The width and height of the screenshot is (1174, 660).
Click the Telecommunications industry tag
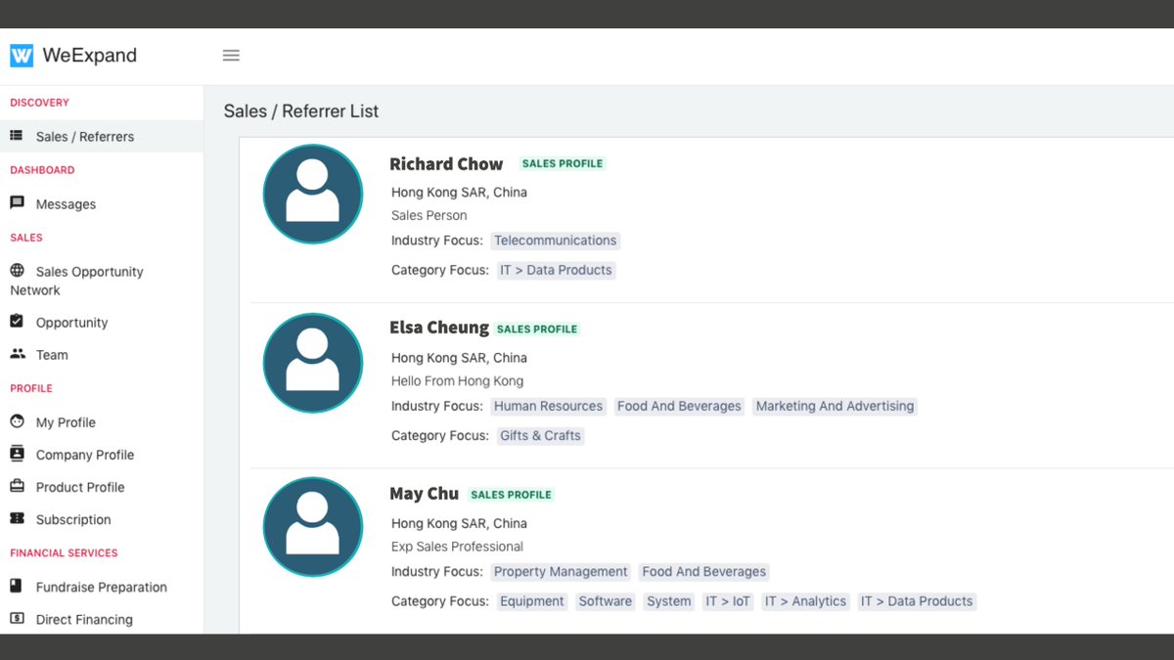pyautogui.click(x=555, y=241)
